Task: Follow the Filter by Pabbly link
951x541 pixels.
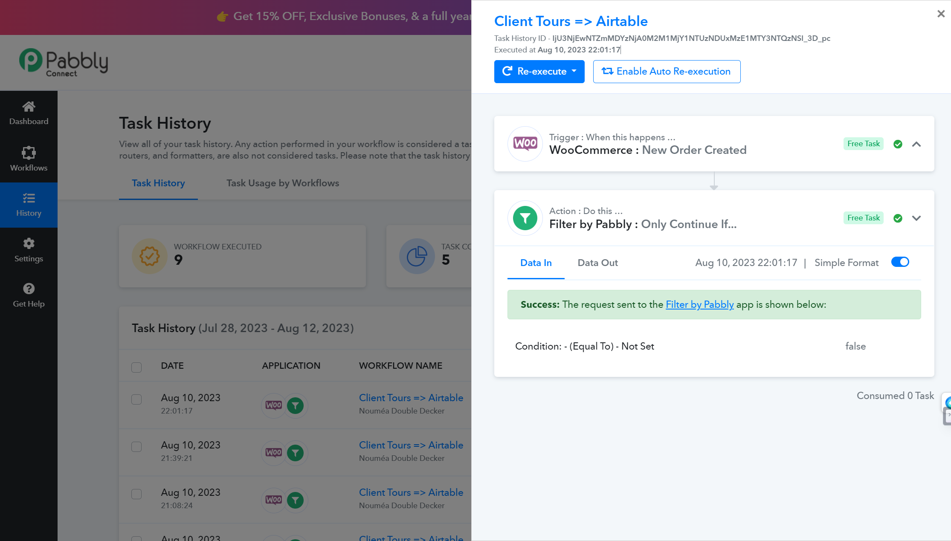Action: [700, 305]
